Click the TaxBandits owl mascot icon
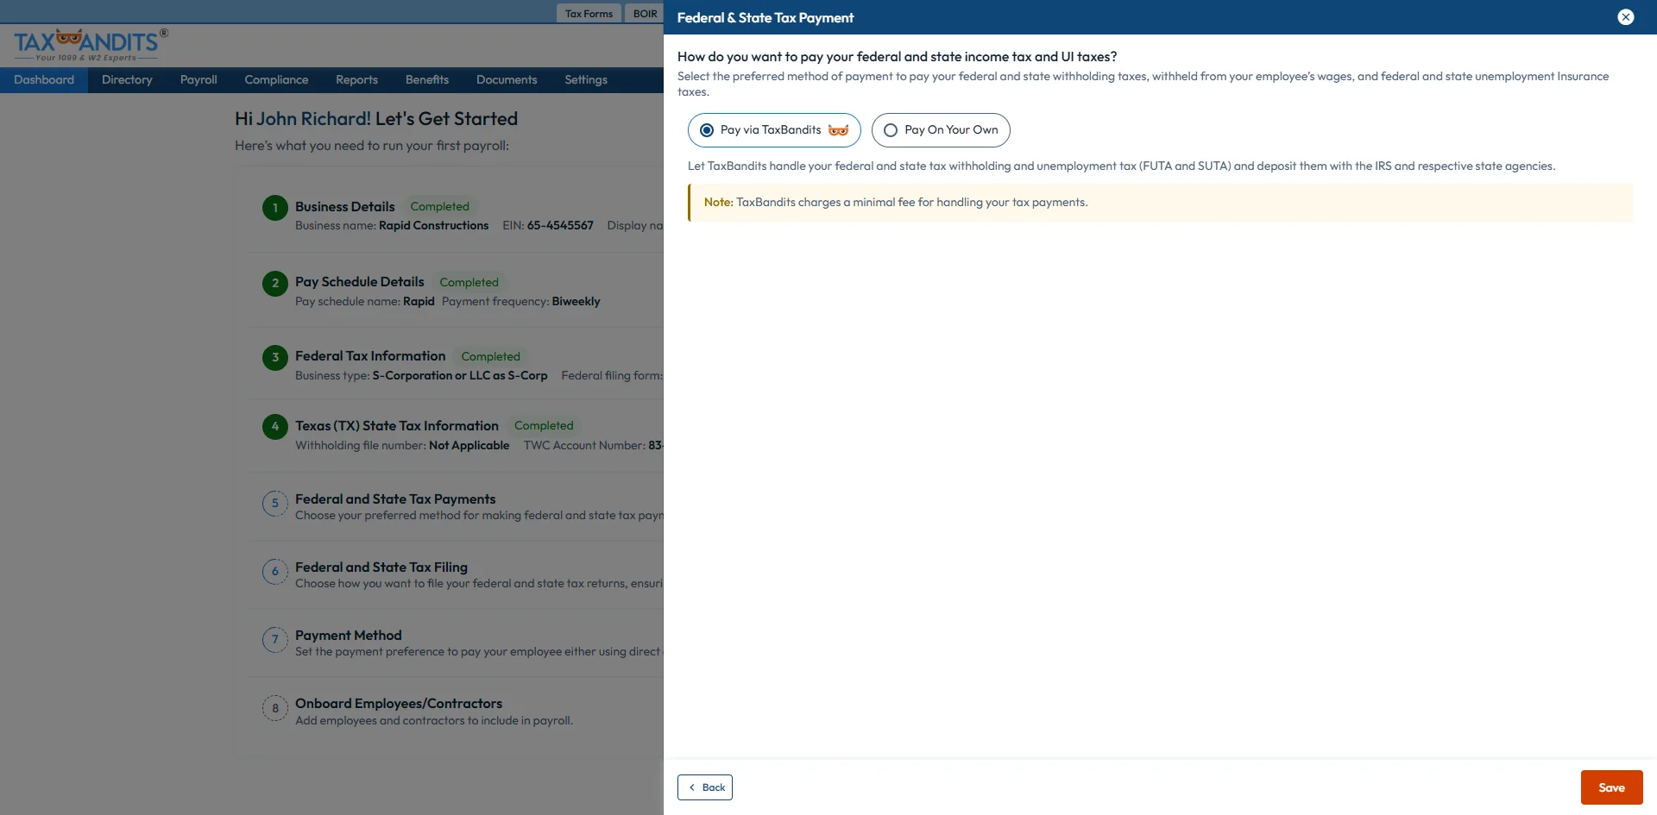Image resolution: width=1657 pixels, height=815 pixels. 838,130
